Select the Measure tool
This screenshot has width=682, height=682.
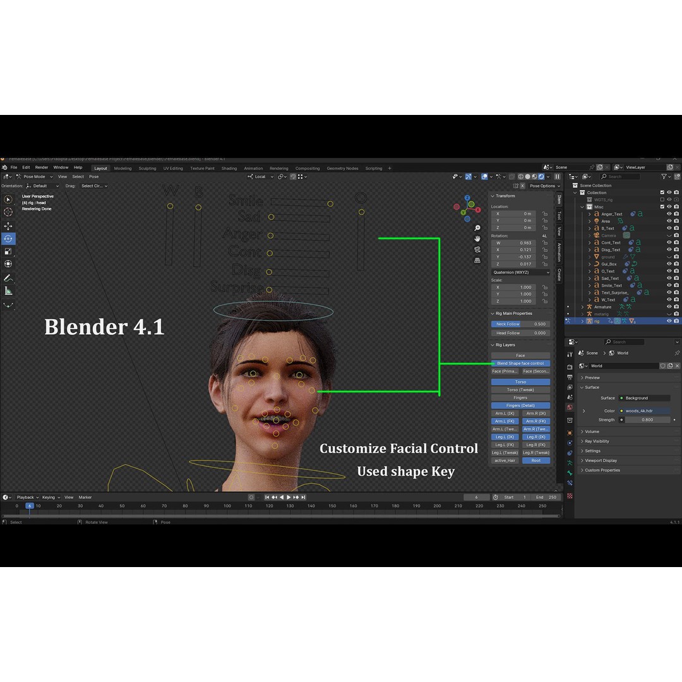(8, 290)
